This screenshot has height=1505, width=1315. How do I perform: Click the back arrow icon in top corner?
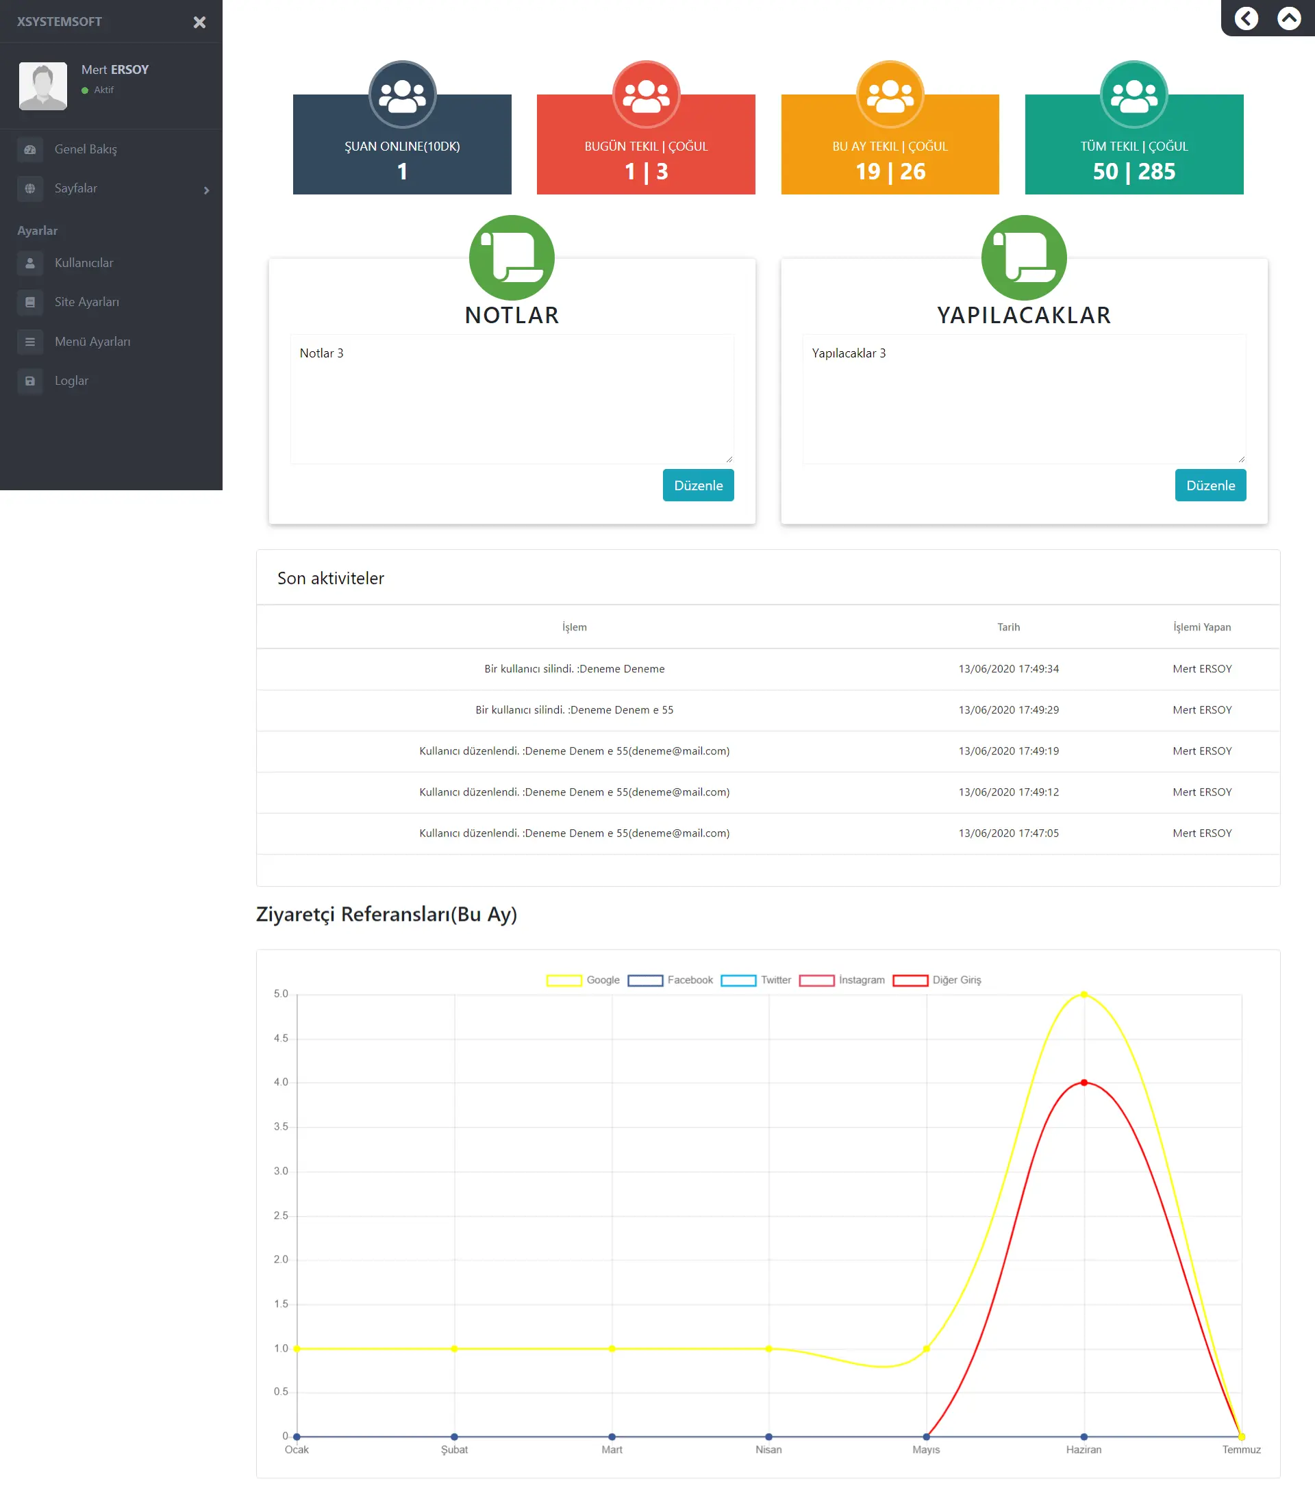(x=1246, y=18)
